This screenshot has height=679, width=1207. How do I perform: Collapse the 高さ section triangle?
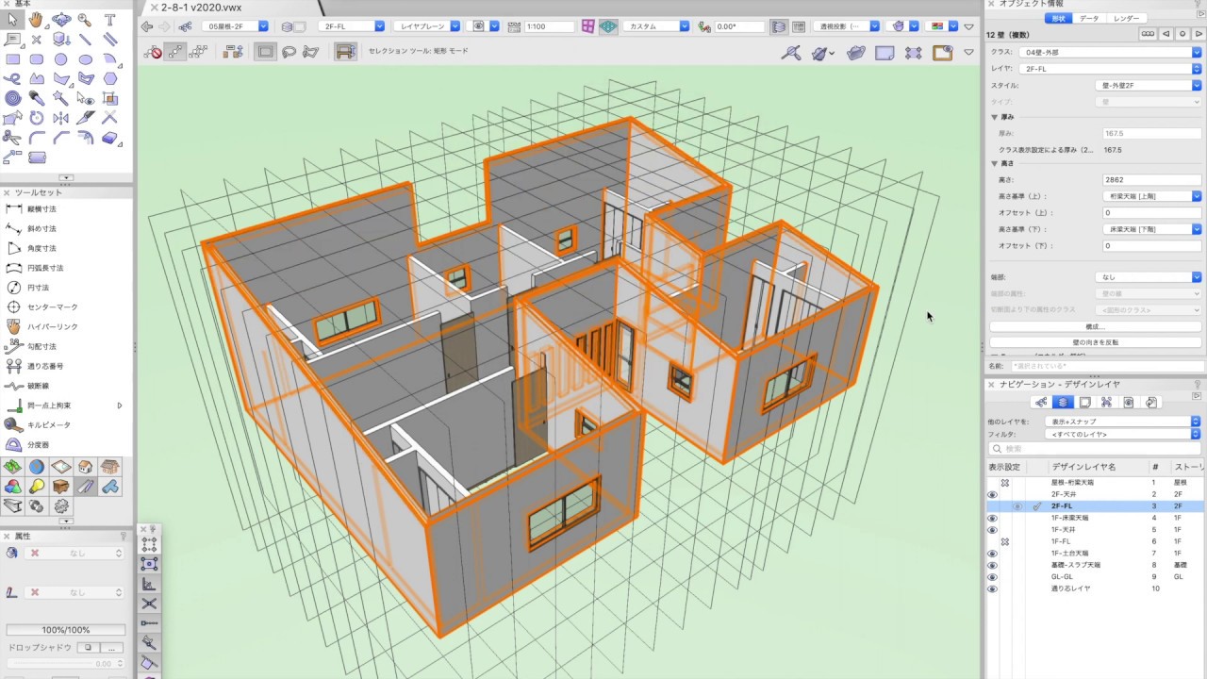pos(994,163)
